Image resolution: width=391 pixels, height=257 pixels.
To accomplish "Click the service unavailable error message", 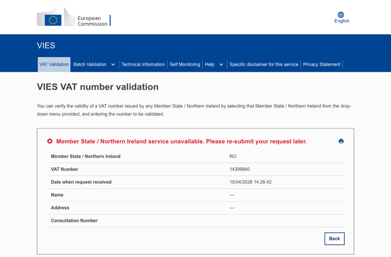I will coord(181,142).
